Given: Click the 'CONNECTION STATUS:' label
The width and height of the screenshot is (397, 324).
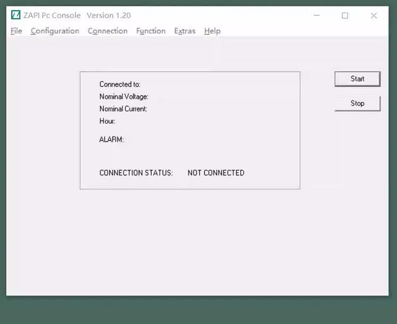Looking at the screenshot, I should click(136, 173).
